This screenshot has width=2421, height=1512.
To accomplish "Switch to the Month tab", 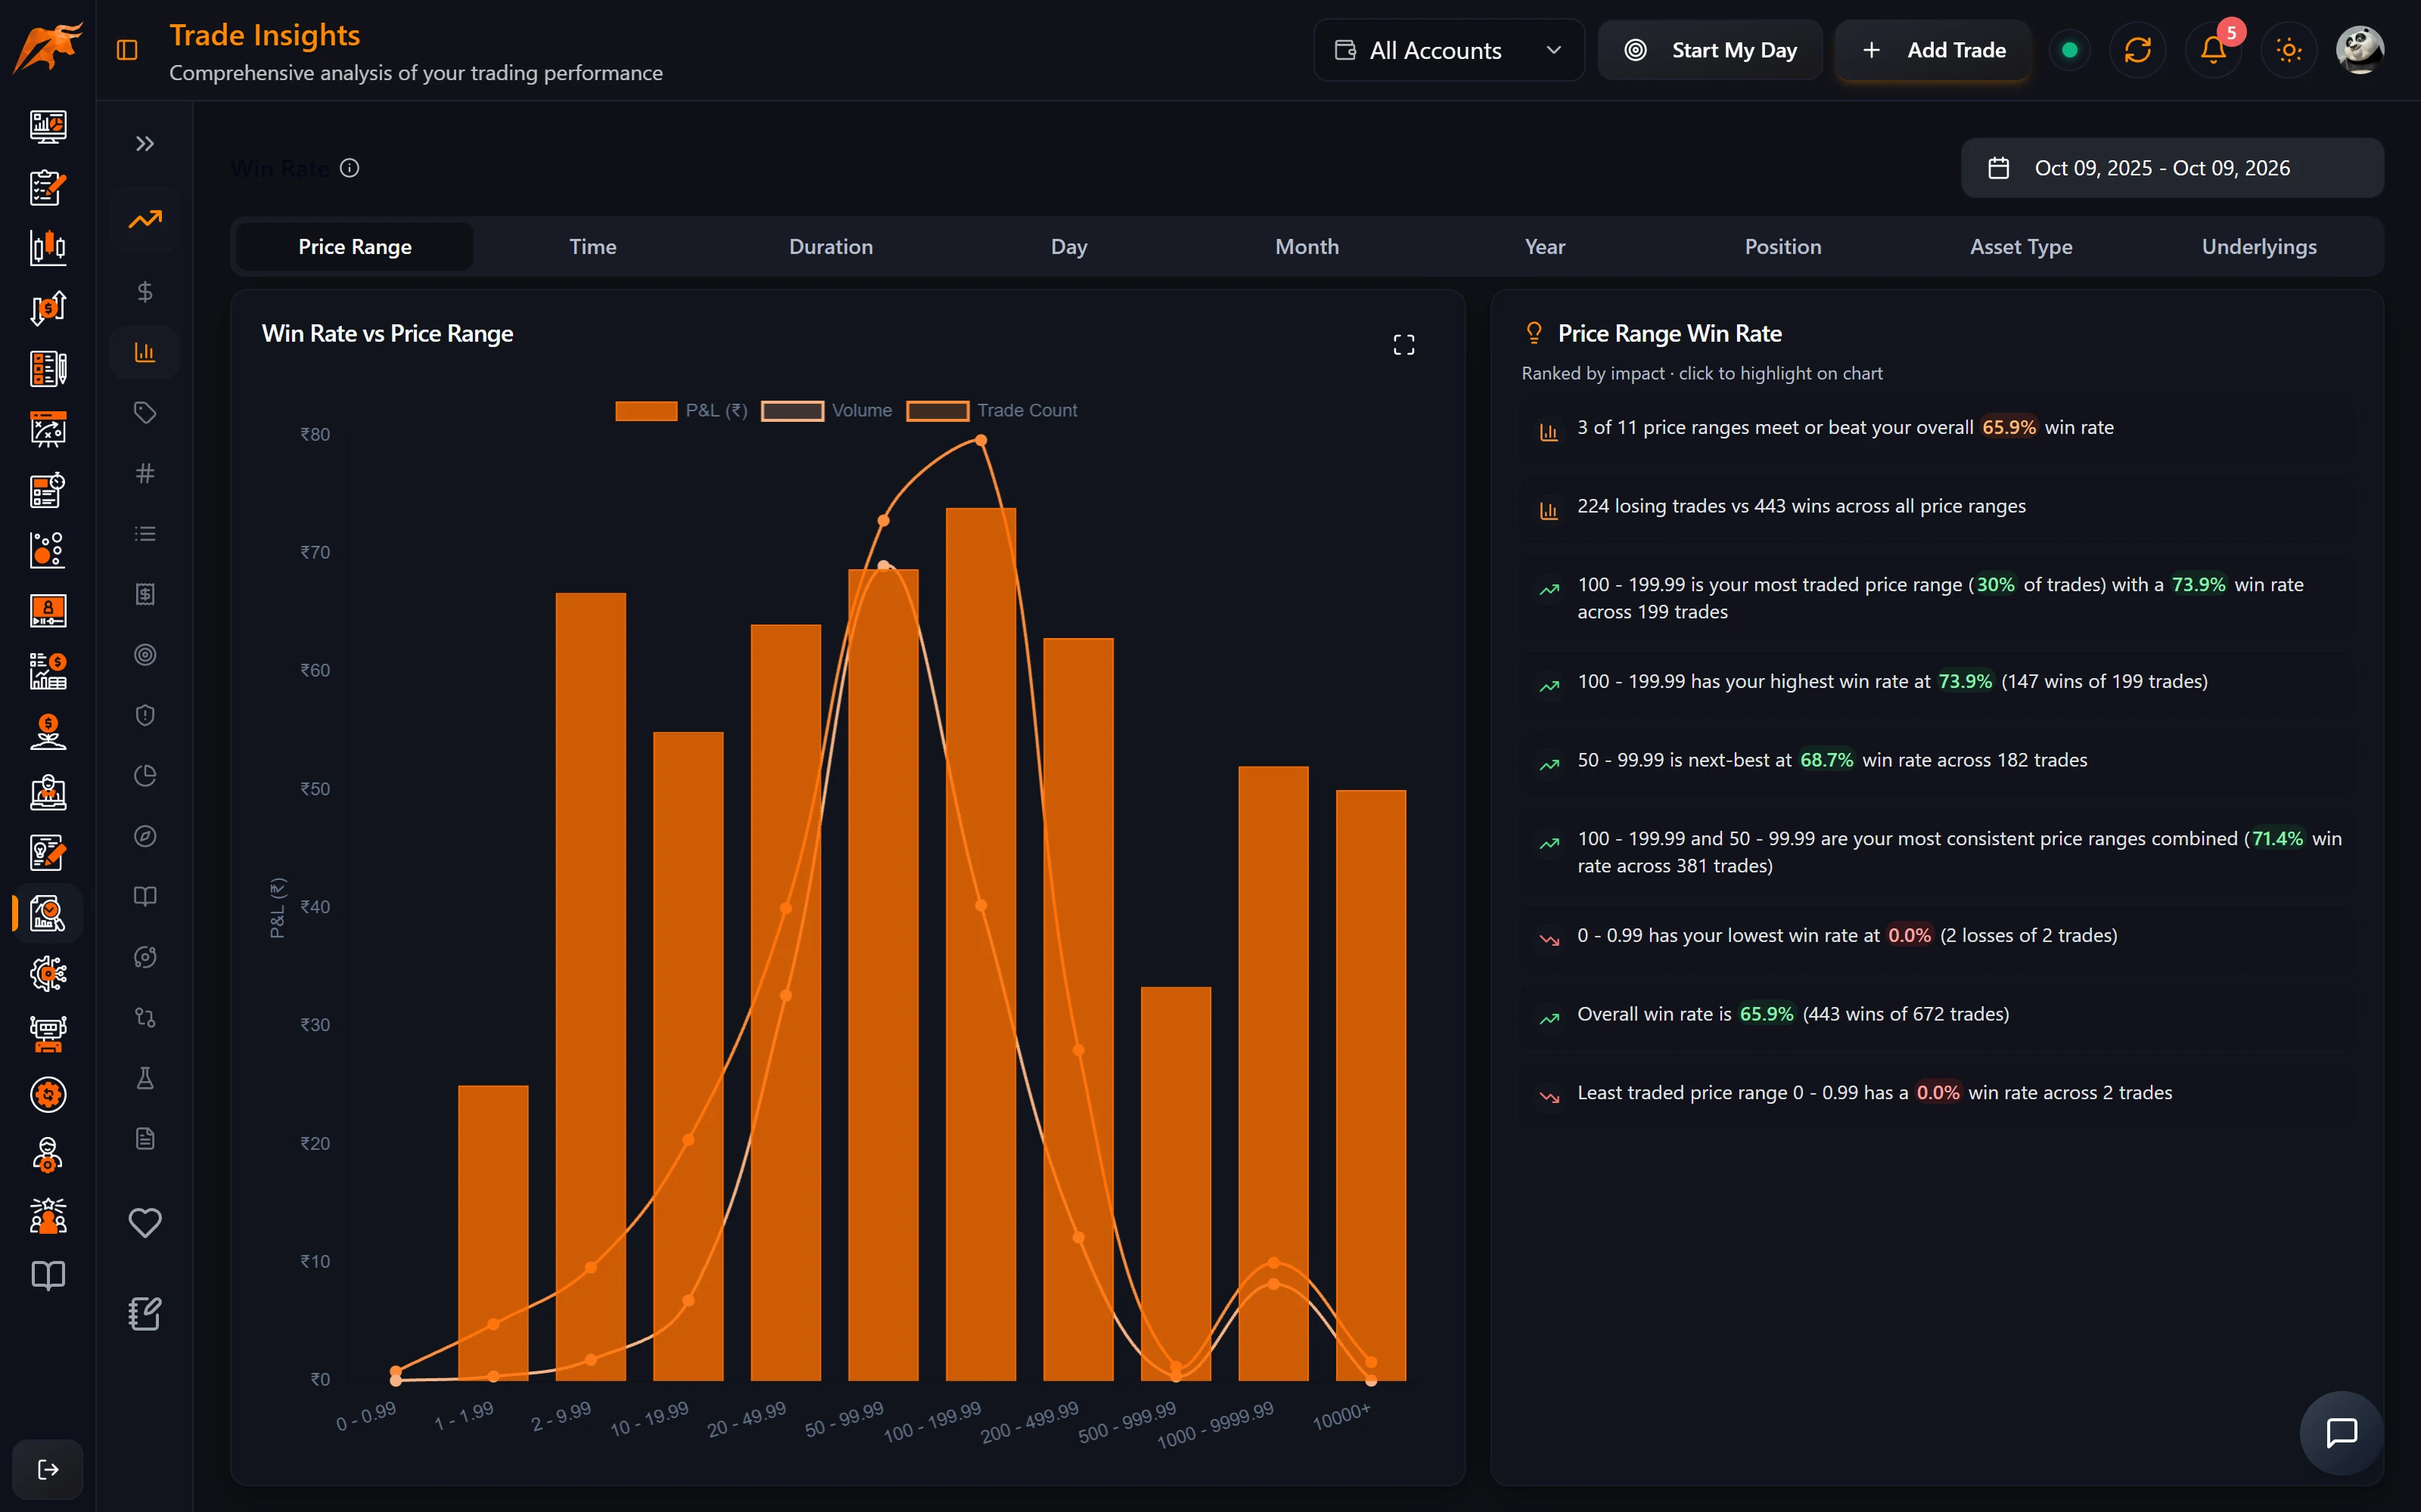I will [1307, 247].
